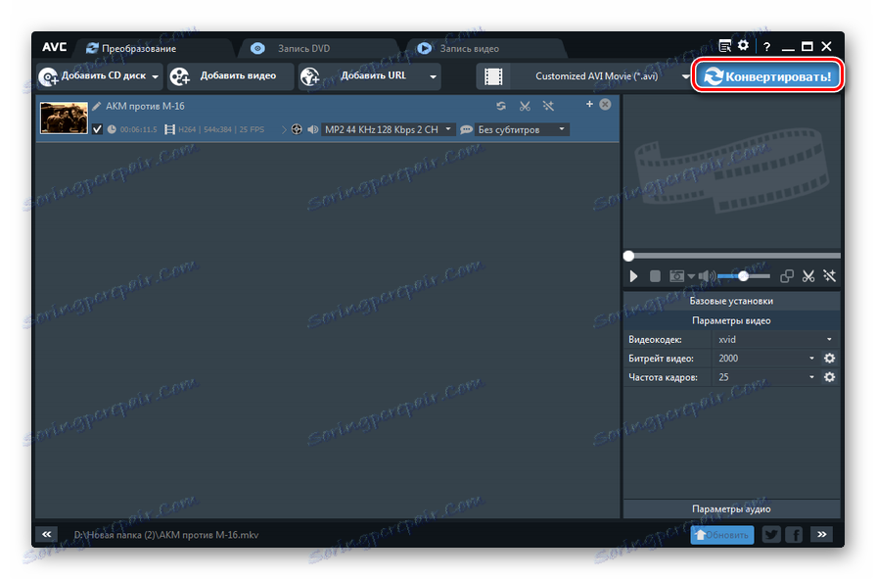The width and height of the screenshot is (876, 579).
Task: Adjust the preview volume slider
Action: tap(744, 276)
